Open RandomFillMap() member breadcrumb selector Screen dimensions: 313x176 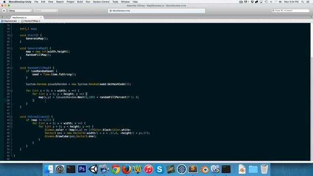[x=31, y=21]
